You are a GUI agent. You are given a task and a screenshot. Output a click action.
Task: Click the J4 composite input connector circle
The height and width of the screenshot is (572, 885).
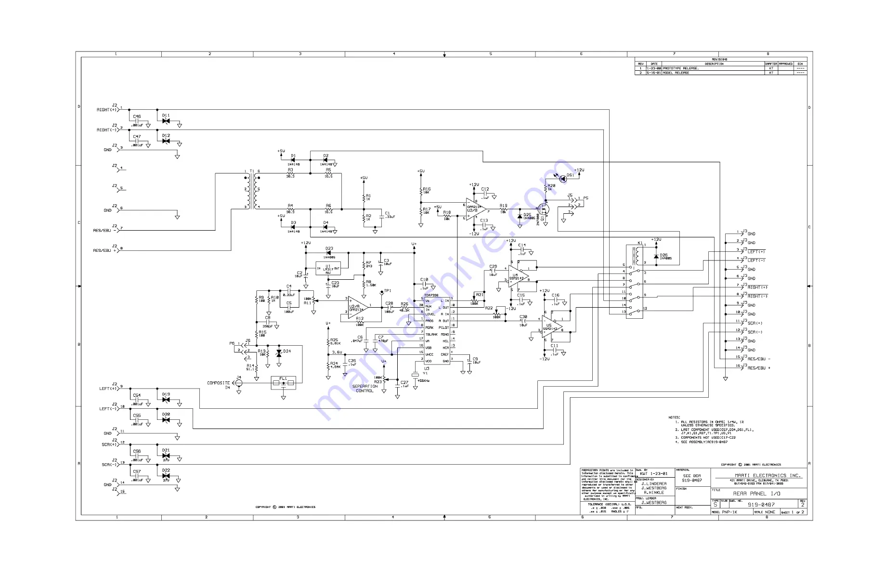coord(239,383)
